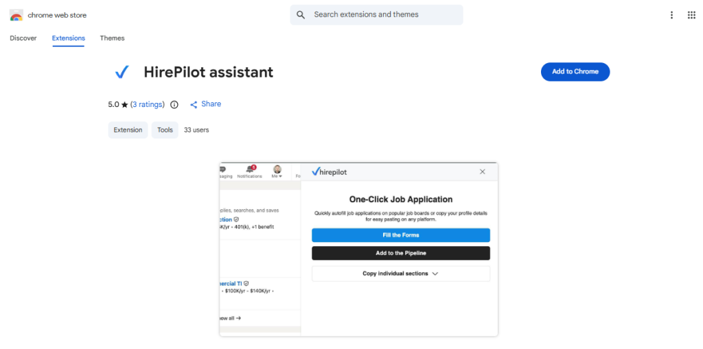Viewport: 703px width, 349px height.
Task: Click the chrome web store title text
Action: coord(57,15)
